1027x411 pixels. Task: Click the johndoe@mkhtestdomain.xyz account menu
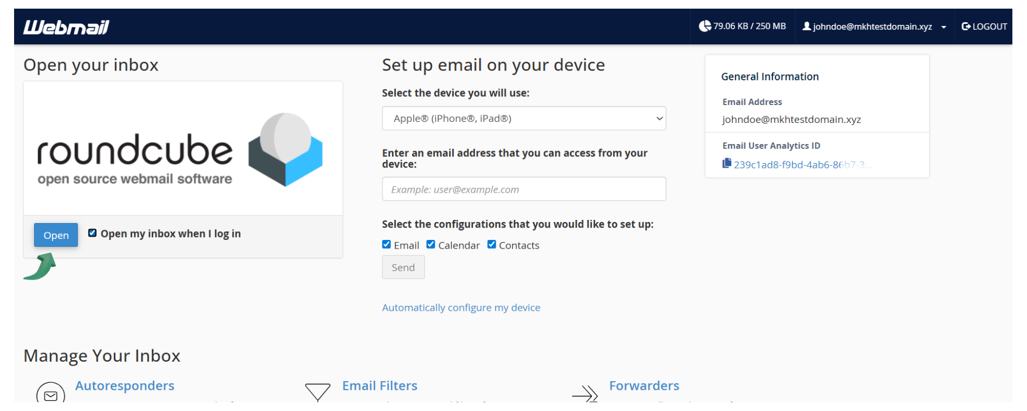tap(874, 27)
